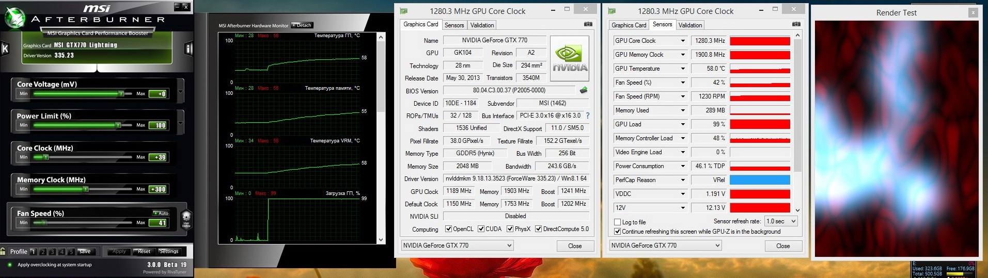Click GPU-Z app icon in Graphics Card window title

(403, 11)
